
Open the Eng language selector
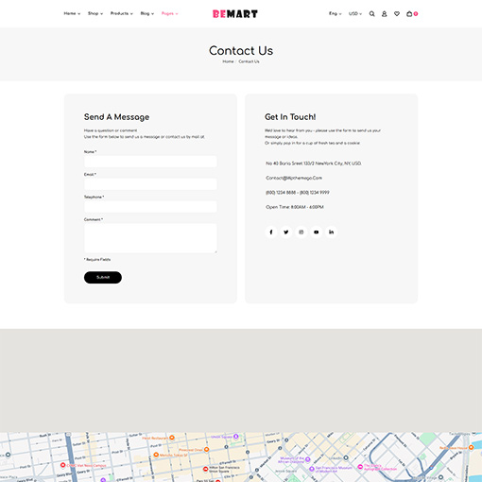tap(336, 13)
